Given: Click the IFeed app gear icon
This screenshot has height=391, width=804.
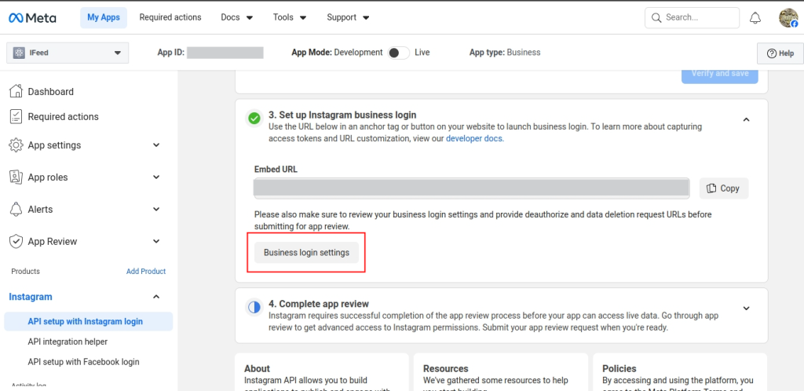Looking at the screenshot, I should coord(19,53).
